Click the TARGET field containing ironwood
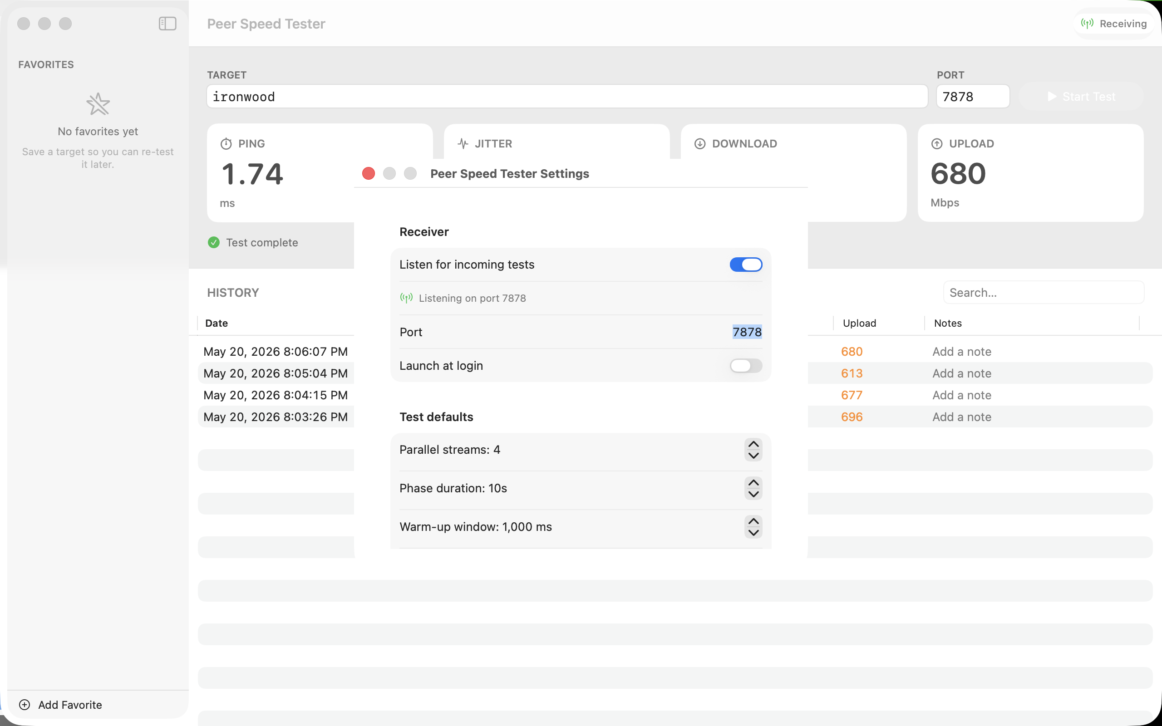 [567, 97]
